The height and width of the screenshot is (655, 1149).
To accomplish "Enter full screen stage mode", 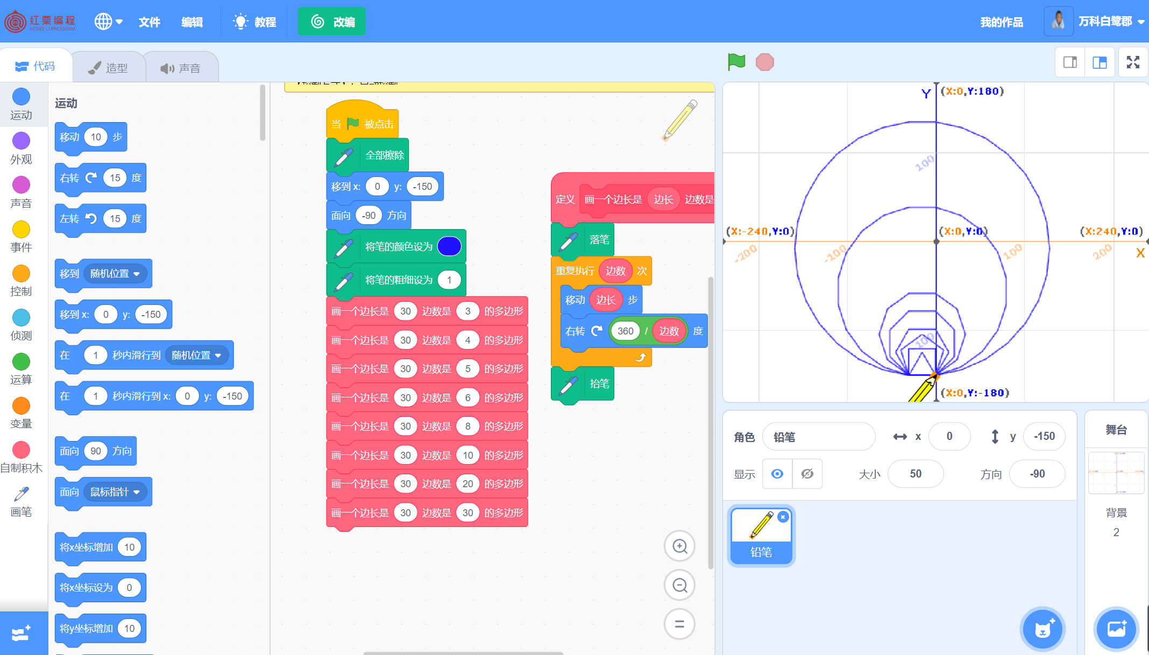I will click(x=1133, y=62).
